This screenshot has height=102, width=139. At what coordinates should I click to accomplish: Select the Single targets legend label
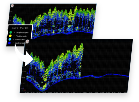pyautogui.click(x=22, y=32)
